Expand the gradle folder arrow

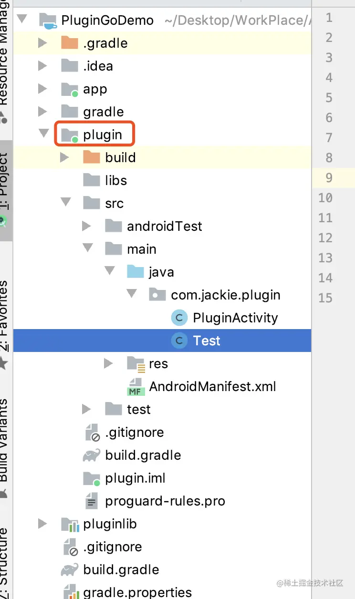pyautogui.click(x=42, y=112)
